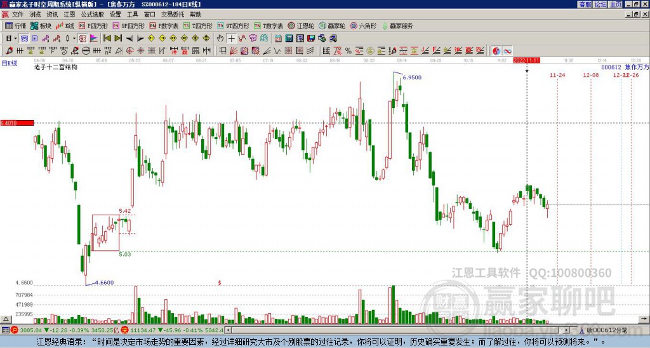
Task: Click the 老子十二宫结构 indicator label
Action: (56, 67)
